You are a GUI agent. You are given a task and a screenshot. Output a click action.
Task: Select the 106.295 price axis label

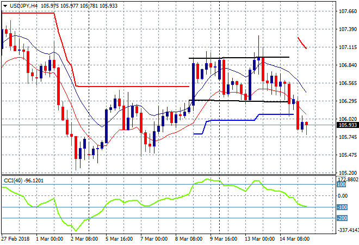(x=348, y=101)
